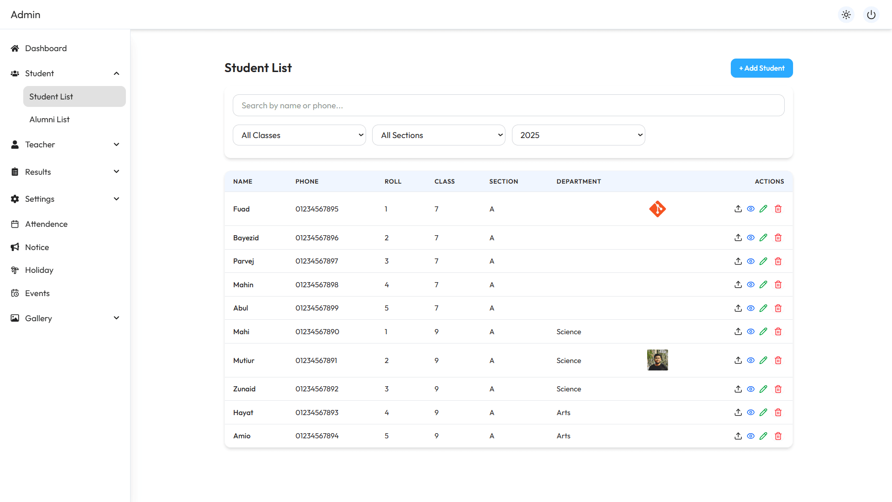This screenshot has width=892, height=502.
Task: View Parvej's details with the eye icon
Action: [751, 261]
